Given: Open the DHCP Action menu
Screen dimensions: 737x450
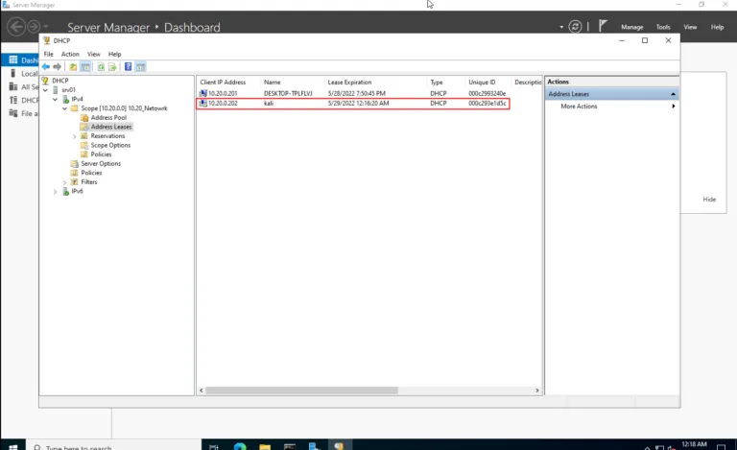Looking at the screenshot, I should coord(70,54).
